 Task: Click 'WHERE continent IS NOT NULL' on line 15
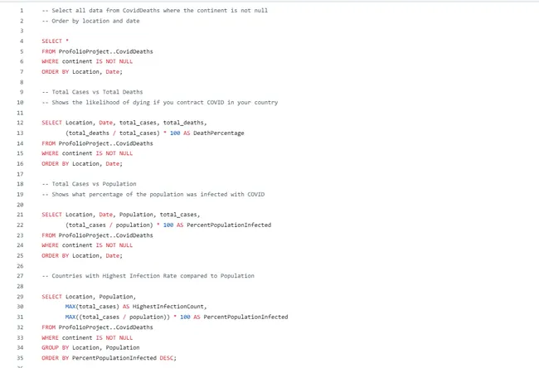[87, 153]
